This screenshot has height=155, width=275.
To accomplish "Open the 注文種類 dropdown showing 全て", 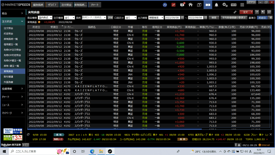I will tap(69, 18).
